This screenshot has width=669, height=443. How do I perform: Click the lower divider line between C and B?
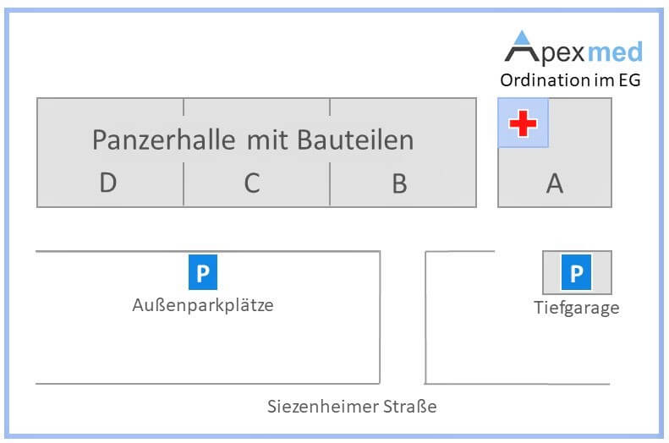(330, 184)
